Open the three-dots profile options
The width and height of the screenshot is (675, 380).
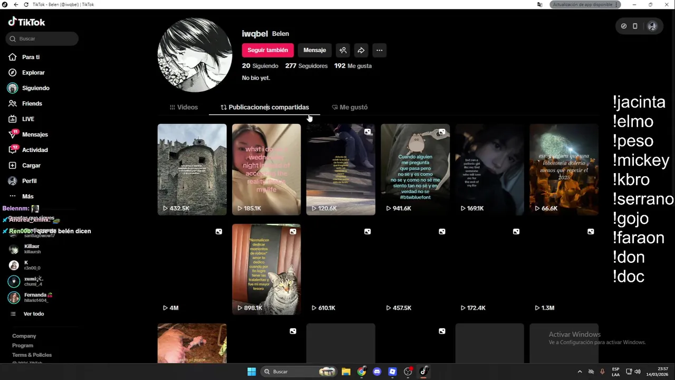pos(379,50)
